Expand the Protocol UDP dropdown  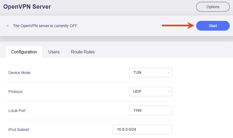(150, 92)
